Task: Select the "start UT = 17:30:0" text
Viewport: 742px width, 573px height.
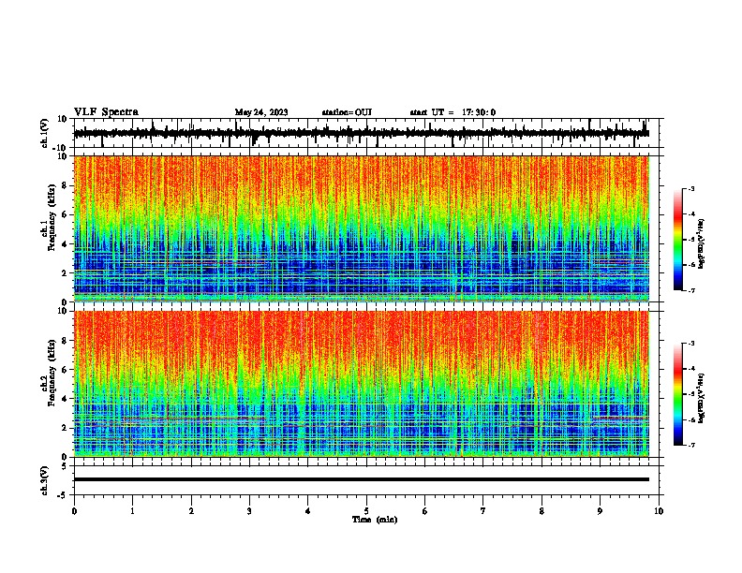Action: pyautogui.click(x=453, y=112)
